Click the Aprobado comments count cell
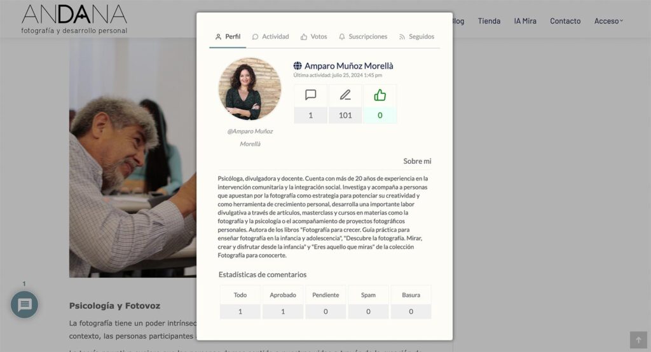This screenshot has width=651, height=352. [283, 311]
